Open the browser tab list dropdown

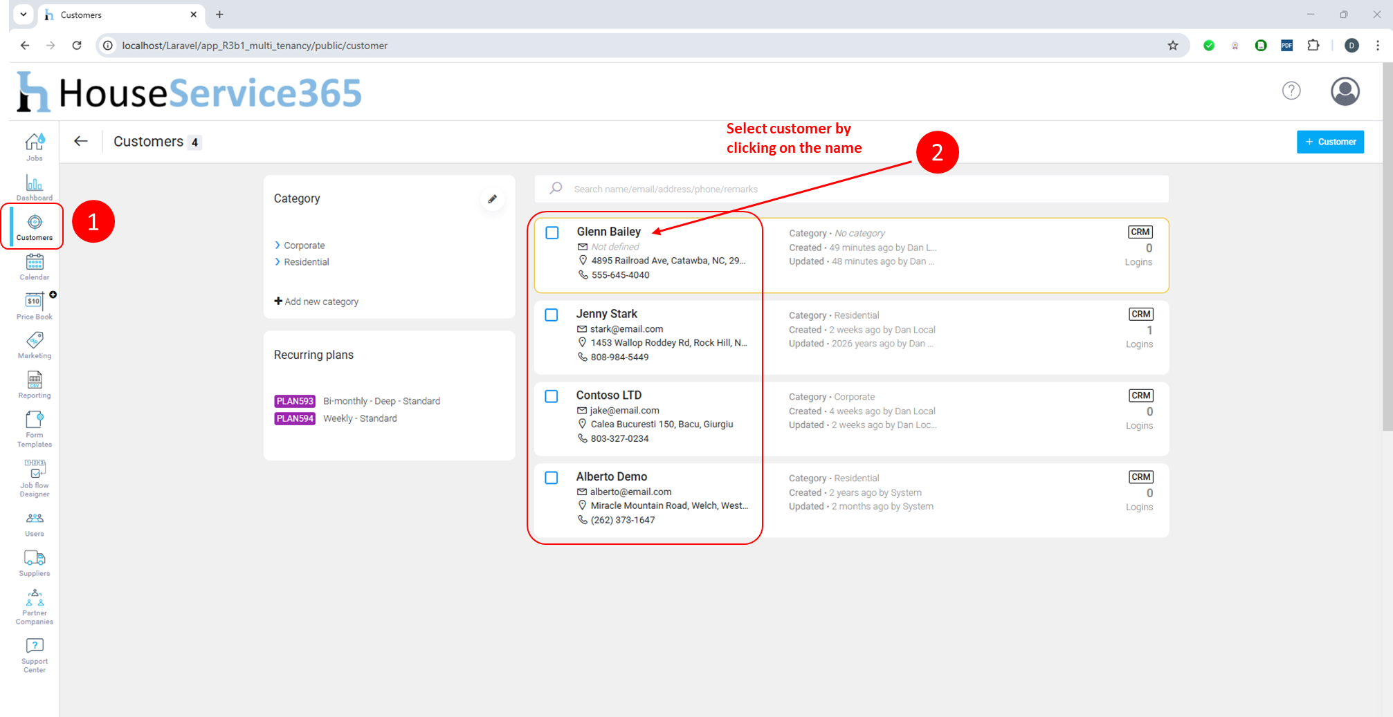coord(23,15)
